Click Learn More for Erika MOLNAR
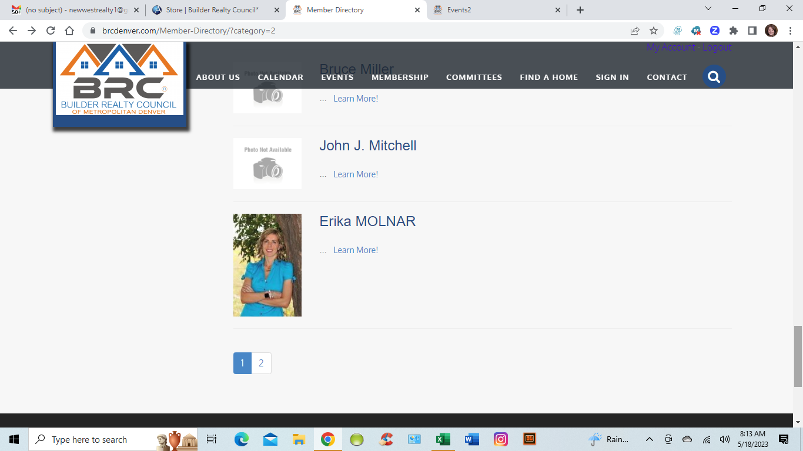This screenshot has height=451, width=803. coord(356,250)
